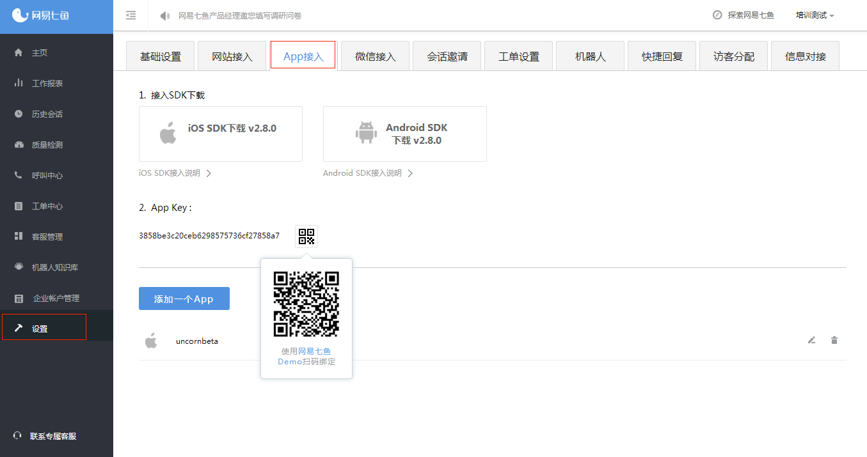Screen dimensions: 867x457
Task: Click the 历史会话 clock icon
Action: point(19,114)
